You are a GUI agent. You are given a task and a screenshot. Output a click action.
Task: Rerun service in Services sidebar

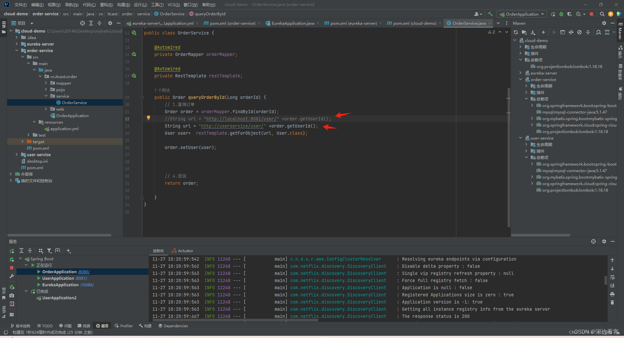coord(12,251)
